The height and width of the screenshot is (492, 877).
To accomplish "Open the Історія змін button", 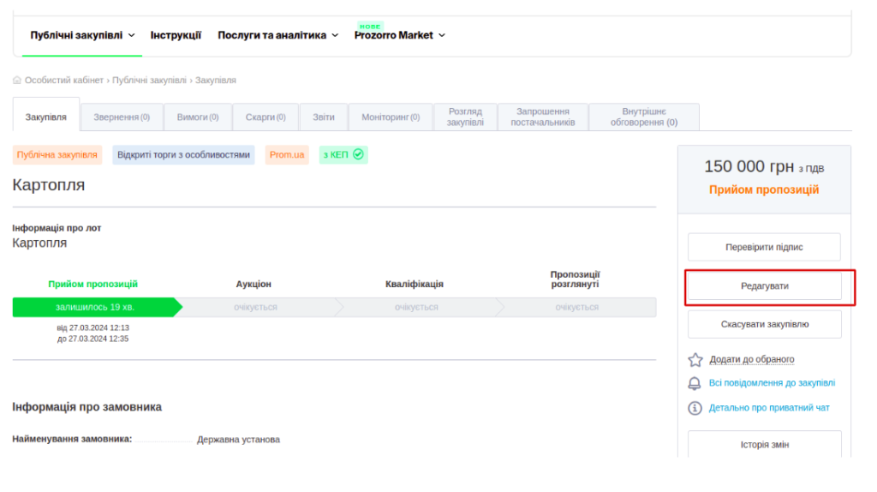I will tap(764, 445).
